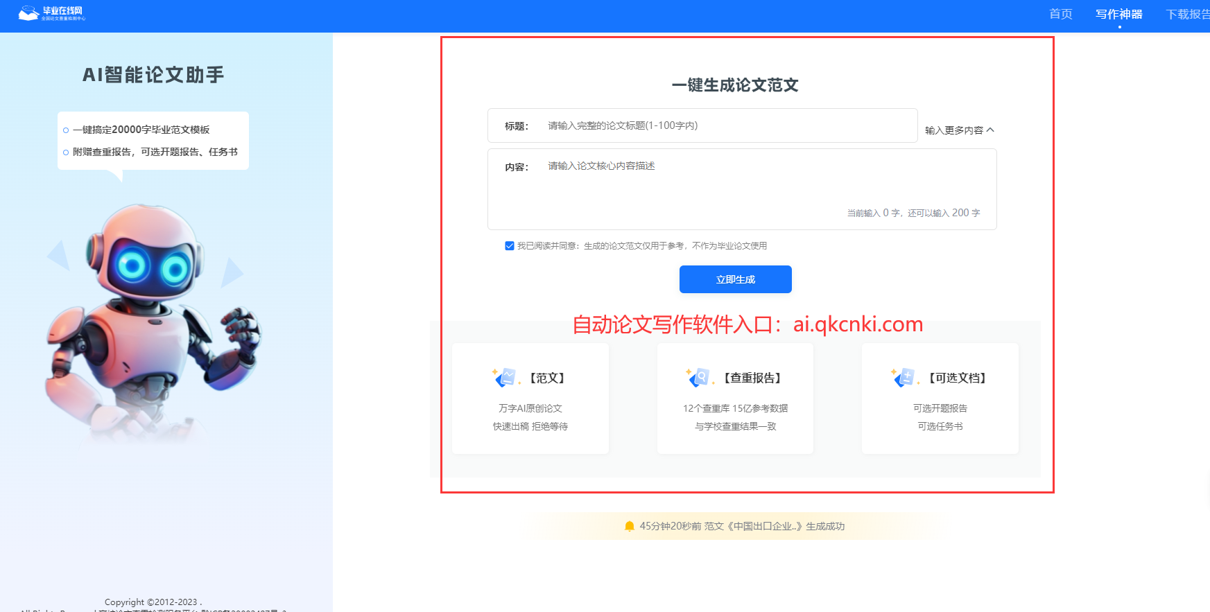The width and height of the screenshot is (1210, 612).
Task: Click the 快速出稿 拒绝等待 text
Action: click(x=530, y=426)
